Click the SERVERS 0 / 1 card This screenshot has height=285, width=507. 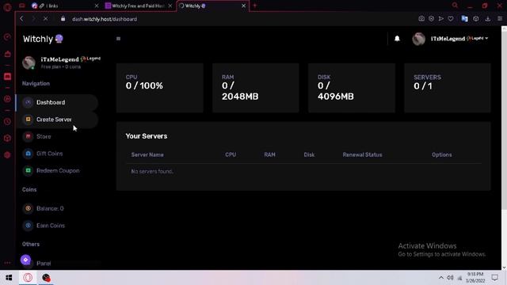tap(448, 88)
